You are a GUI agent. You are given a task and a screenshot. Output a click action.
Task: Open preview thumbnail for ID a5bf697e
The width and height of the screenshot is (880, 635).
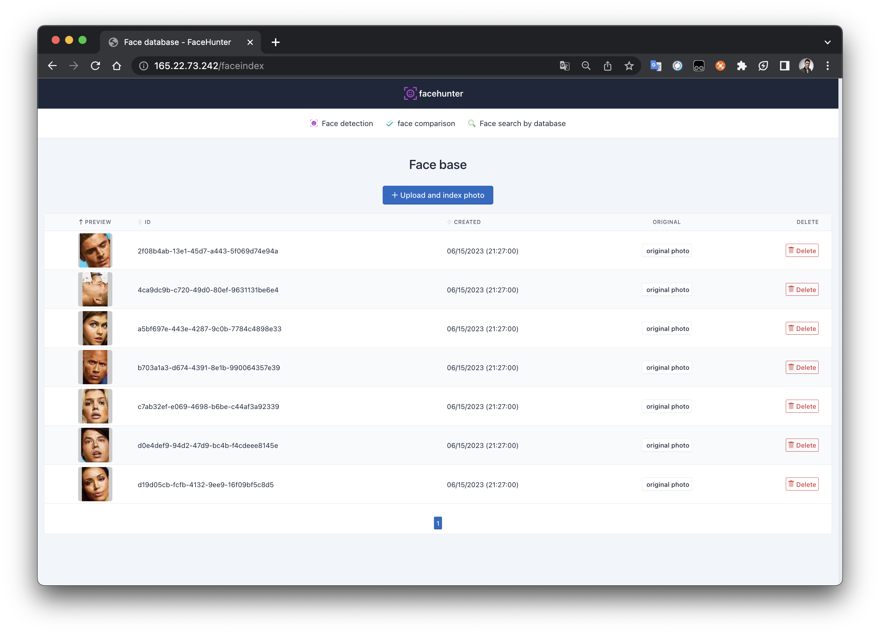click(x=95, y=328)
